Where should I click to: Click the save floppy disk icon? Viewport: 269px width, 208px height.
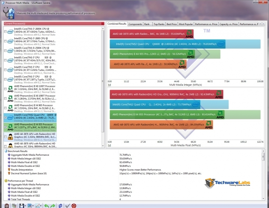21,205
